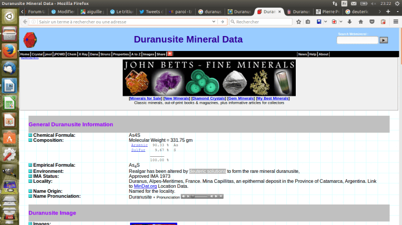Screen dimensions: 402x225
Task: Switch to the deuteric Google tab
Action: (357, 12)
